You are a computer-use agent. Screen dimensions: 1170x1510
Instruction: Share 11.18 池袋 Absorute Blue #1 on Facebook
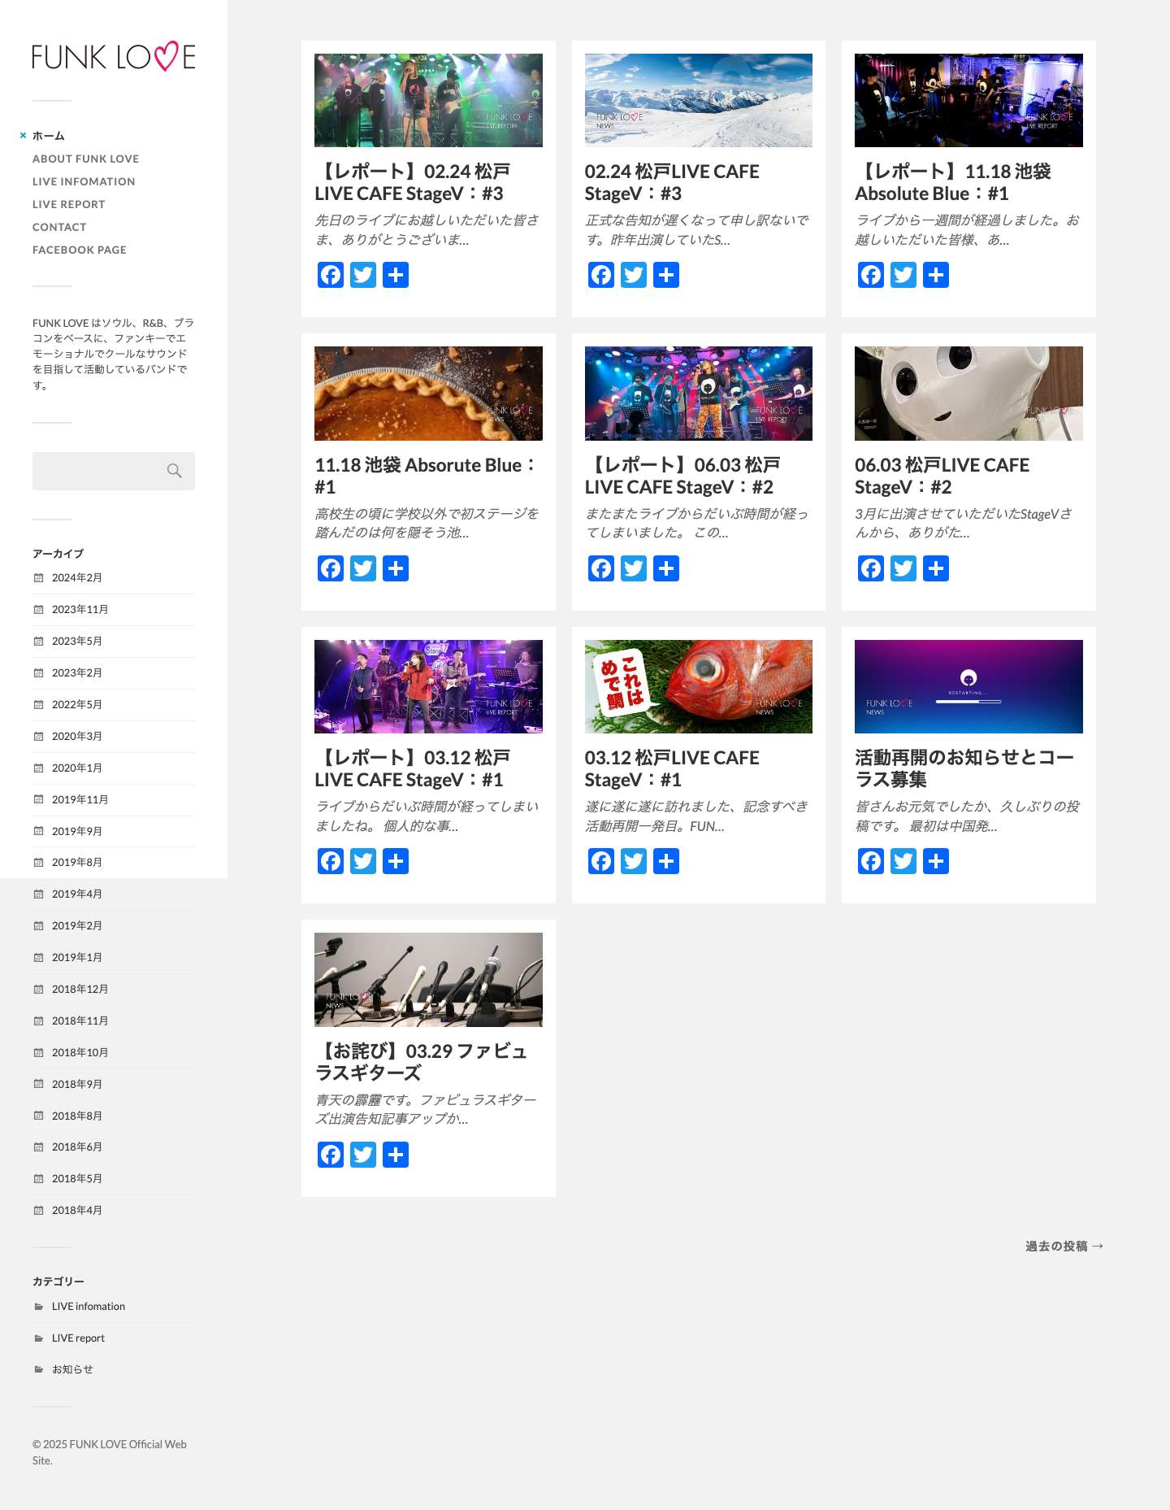(331, 568)
